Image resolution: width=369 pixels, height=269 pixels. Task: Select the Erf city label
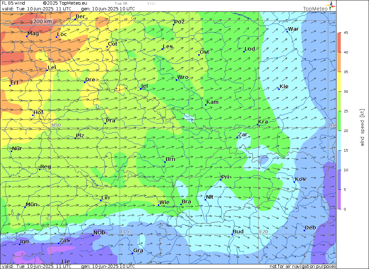point(15,83)
